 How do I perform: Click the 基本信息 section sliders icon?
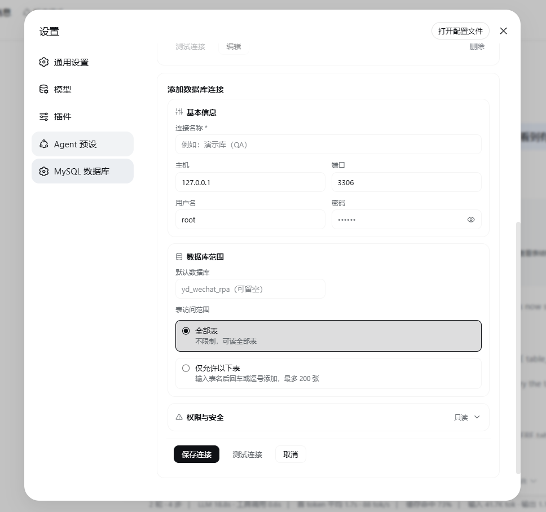point(179,112)
